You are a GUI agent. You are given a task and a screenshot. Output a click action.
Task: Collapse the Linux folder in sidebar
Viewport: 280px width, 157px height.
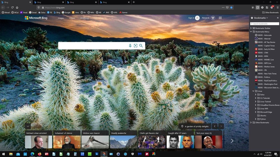(253, 91)
